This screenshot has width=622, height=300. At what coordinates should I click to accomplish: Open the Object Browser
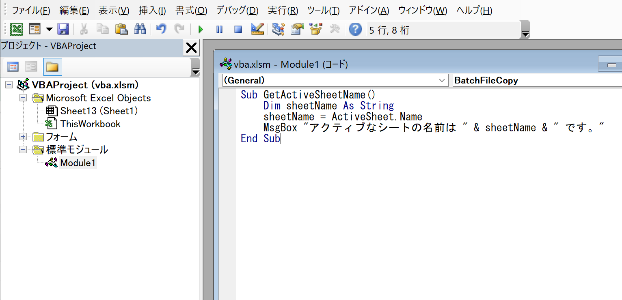pyautogui.click(x=315, y=29)
